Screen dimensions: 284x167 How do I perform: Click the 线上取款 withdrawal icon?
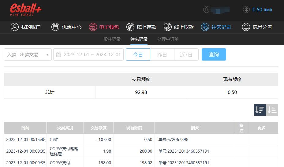click(x=167, y=27)
